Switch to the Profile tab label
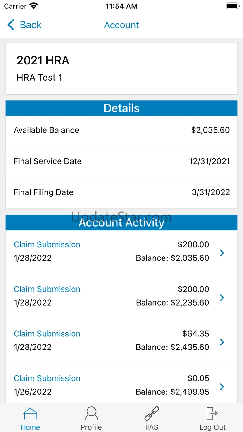The width and height of the screenshot is (243, 432). click(x=91, y=427)
